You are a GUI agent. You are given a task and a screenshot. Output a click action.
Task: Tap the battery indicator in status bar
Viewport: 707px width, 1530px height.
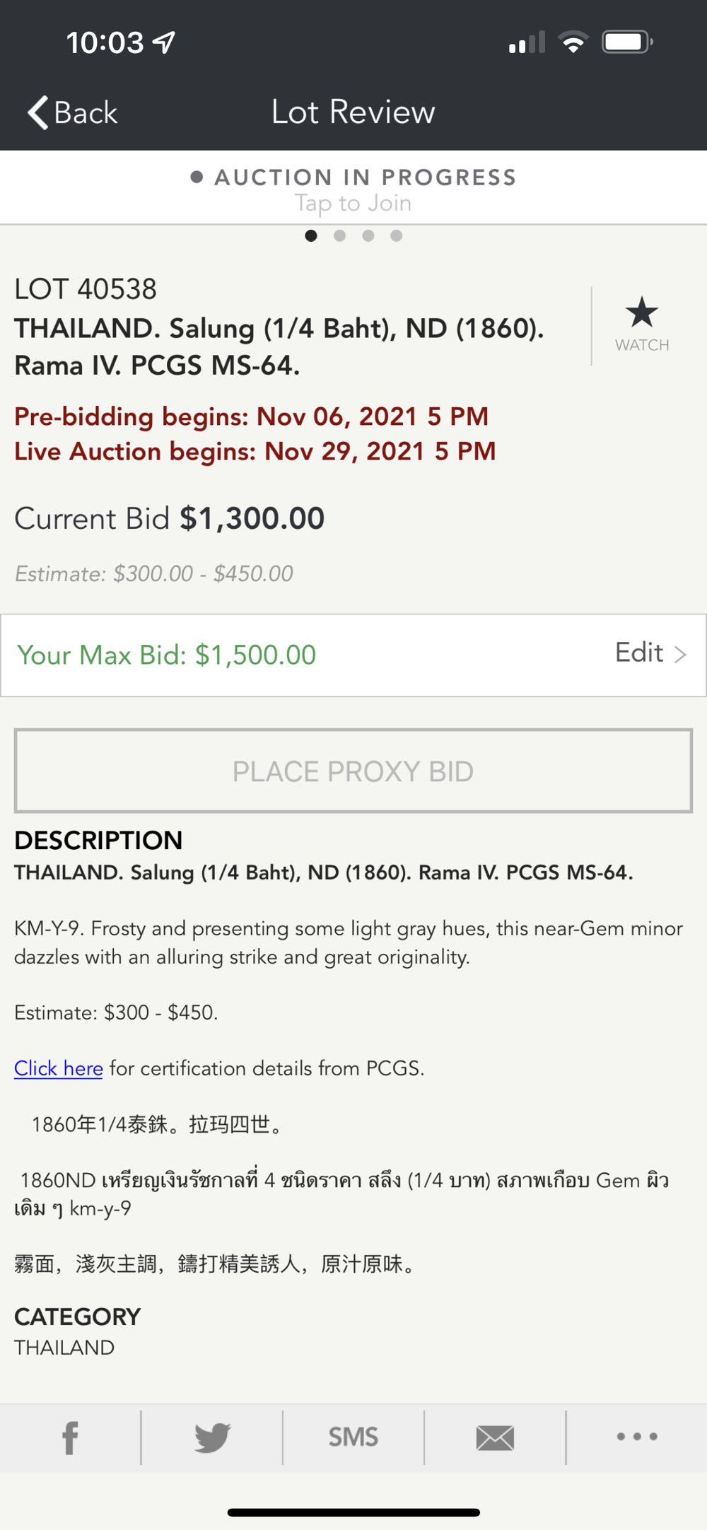tap(626, 42)
